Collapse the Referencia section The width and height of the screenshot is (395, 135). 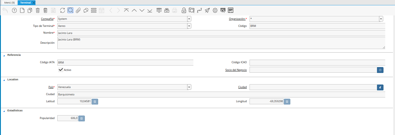pos(4,55)
